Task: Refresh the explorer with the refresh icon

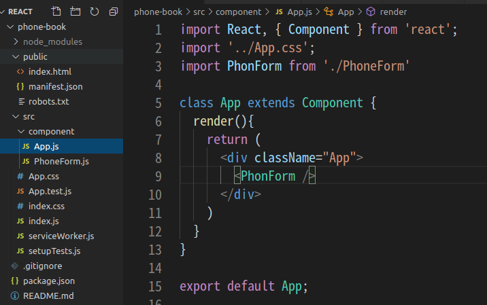Action: [95, 12]
